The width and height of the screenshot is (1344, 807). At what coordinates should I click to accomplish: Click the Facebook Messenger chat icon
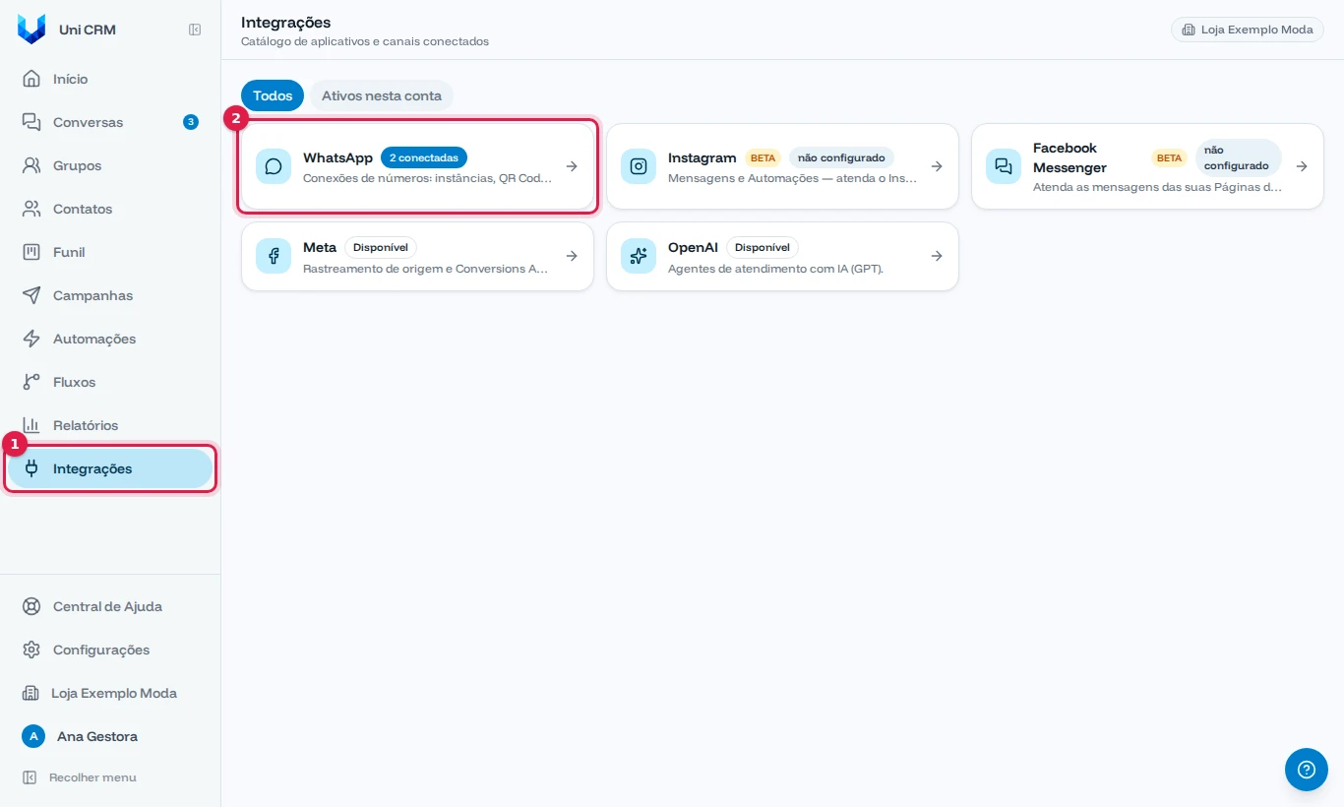[1004, 166]
